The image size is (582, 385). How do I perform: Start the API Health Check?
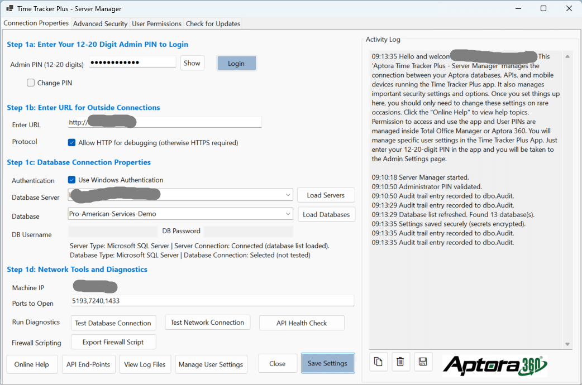(x=302, y=323)
